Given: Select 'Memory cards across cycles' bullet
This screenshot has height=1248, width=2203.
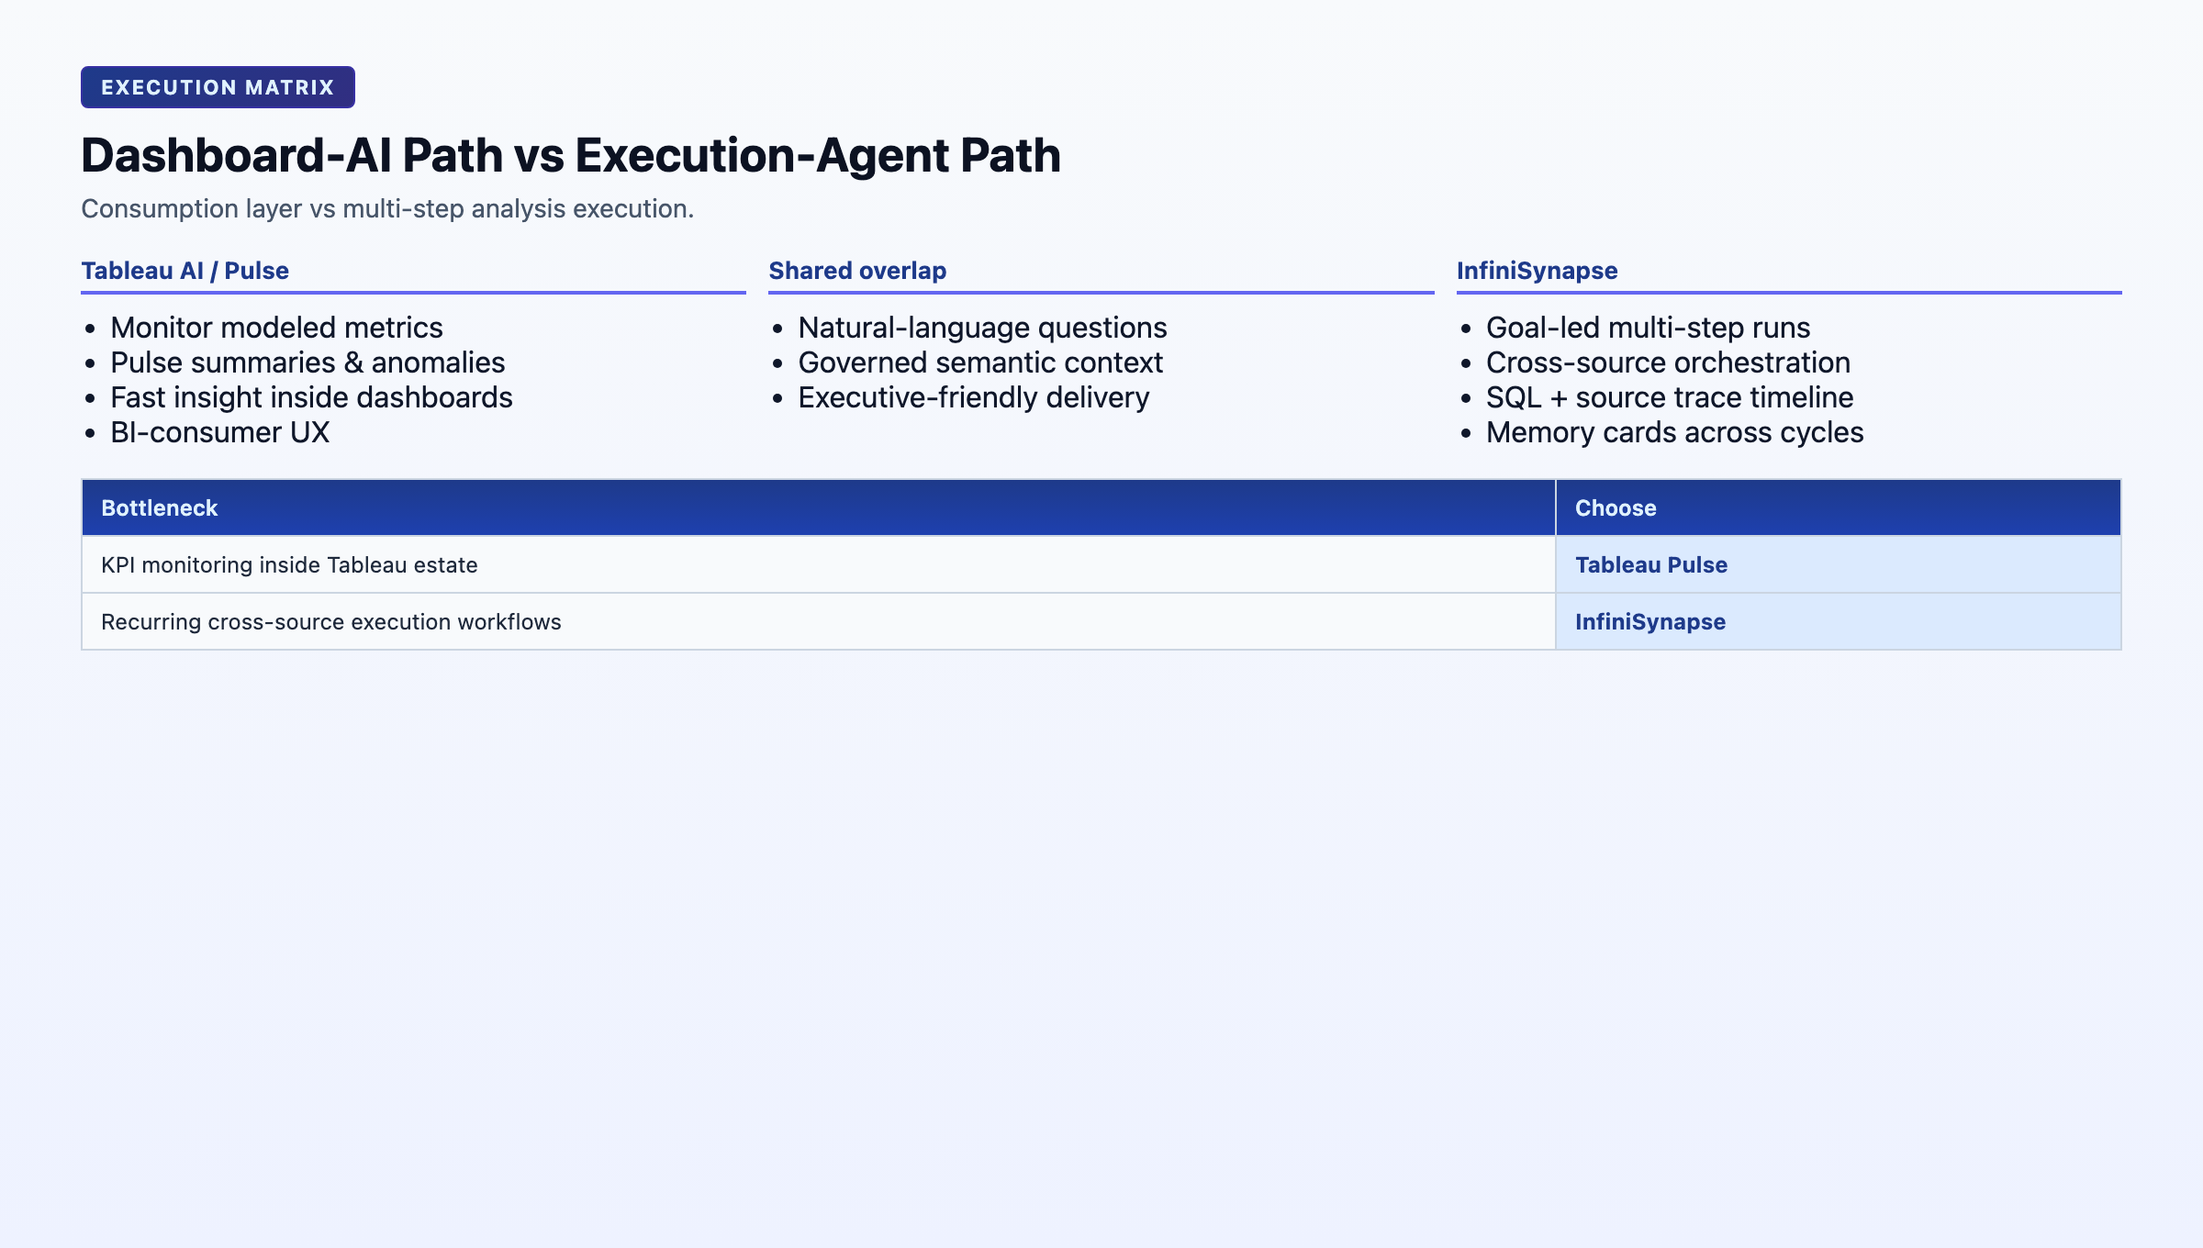Looking at the screenshot, I should [x=1674, y=432].
